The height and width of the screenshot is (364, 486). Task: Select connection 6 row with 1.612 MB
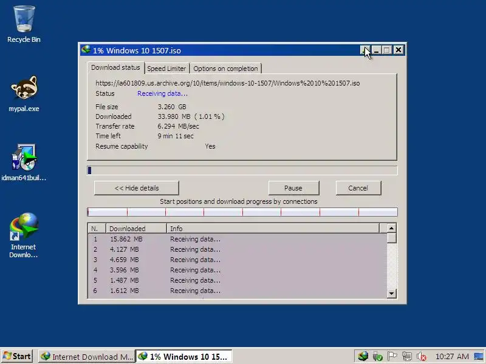(x=237, y=291)
